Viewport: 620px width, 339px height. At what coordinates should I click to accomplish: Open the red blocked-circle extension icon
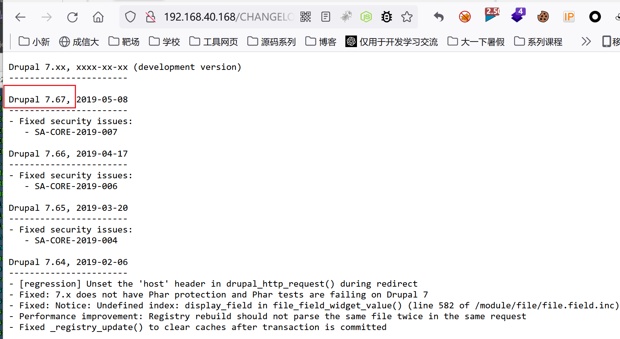point(465,17)
